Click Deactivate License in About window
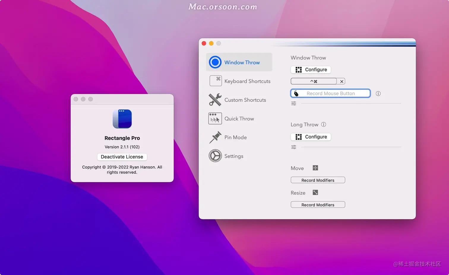Screen dimensions: 449x275 pos(122,157)
